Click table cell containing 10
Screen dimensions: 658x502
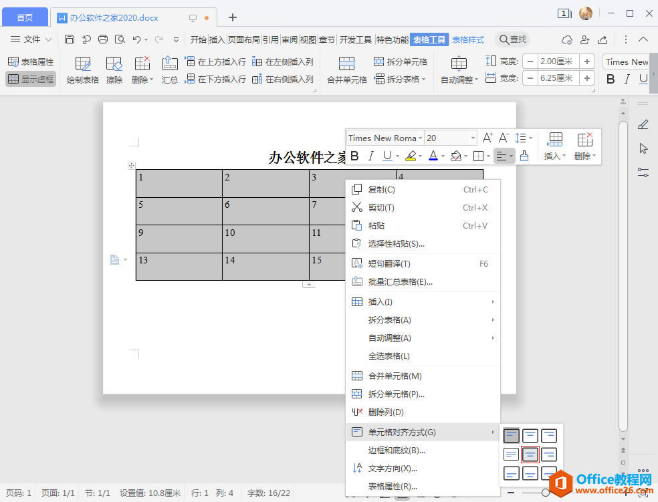tap(265, 239)
